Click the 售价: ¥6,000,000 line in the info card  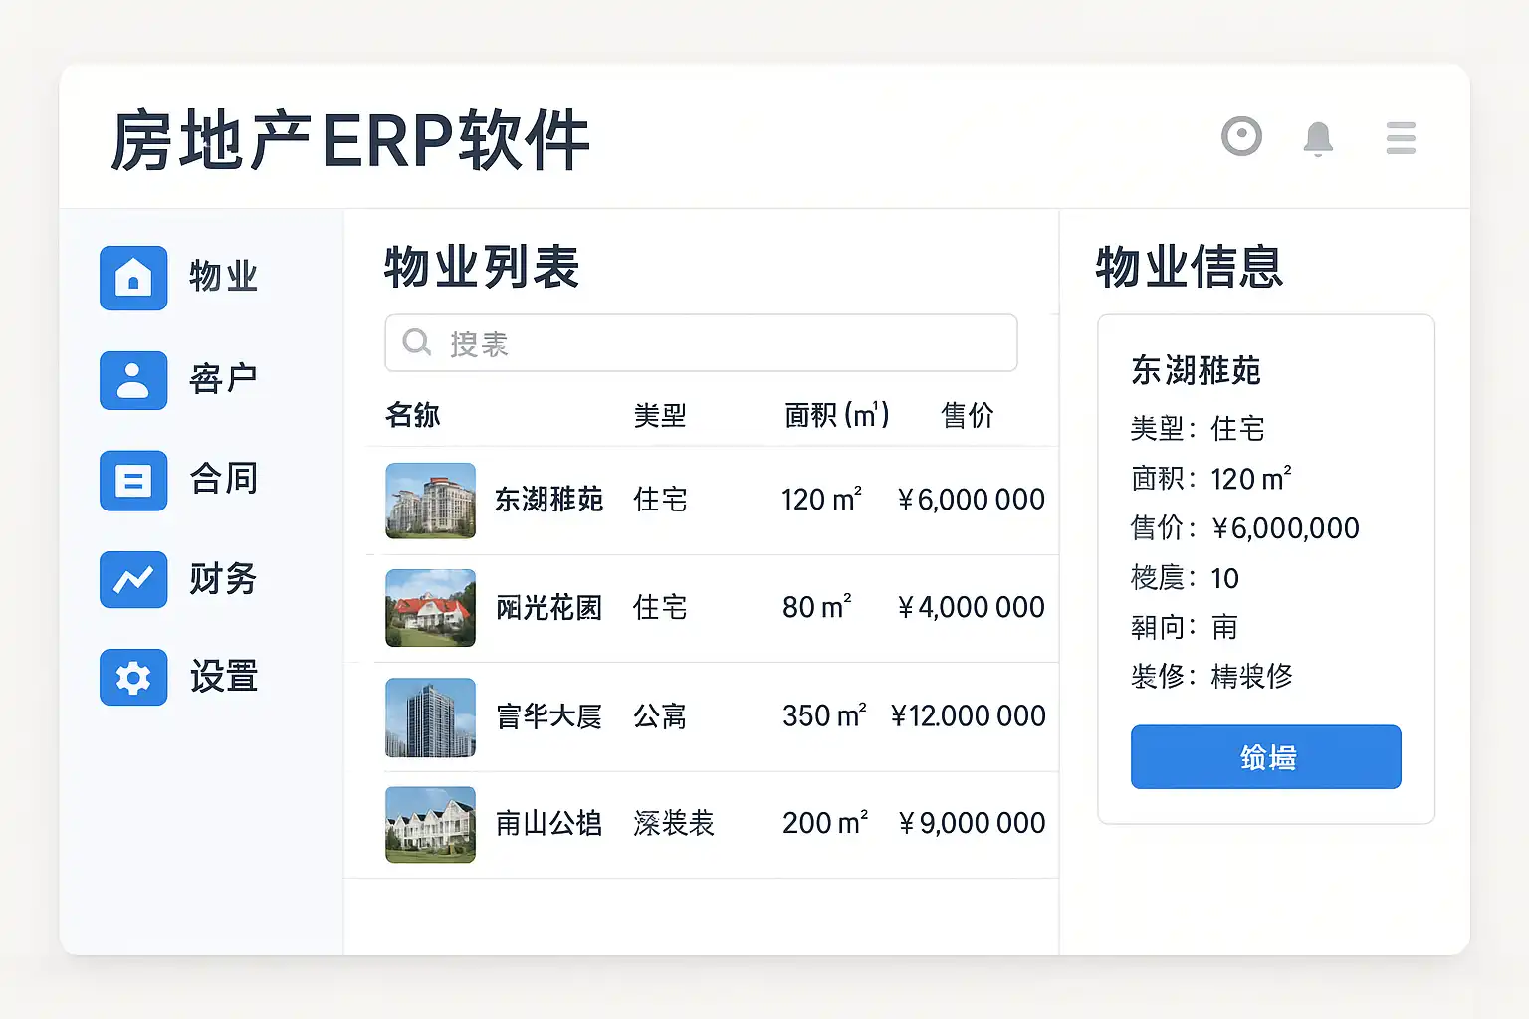(x=1245, y=528)
